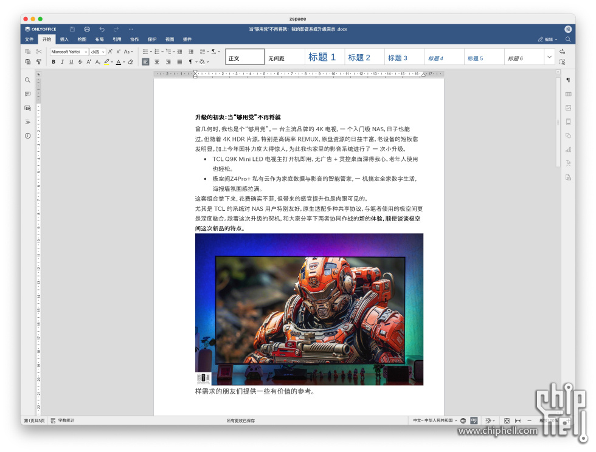This screenshot has width=596, height=452.
Task: Open the Chat panel in left sidebar
Action: pos(27,108)
